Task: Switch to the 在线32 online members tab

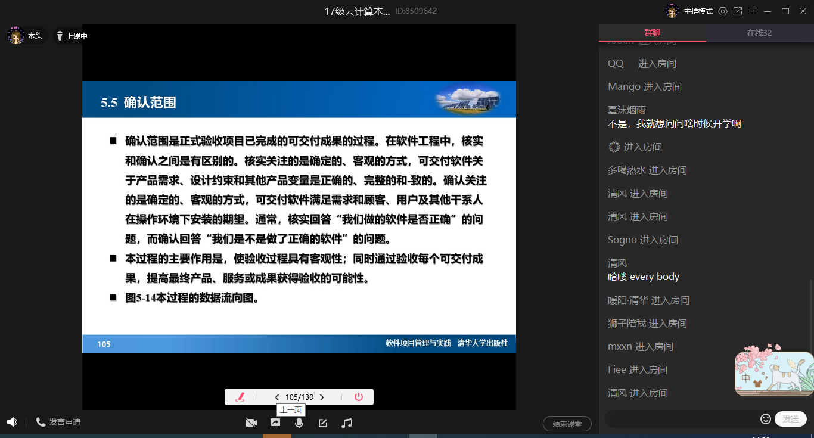Action: pos(759,33)
